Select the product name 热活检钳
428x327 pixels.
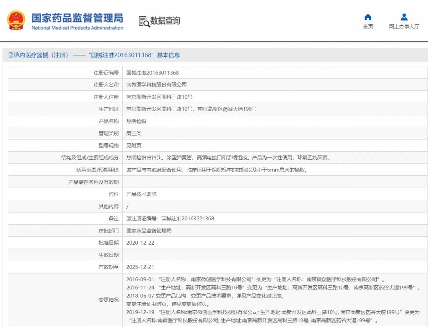[x=136, y=121]
